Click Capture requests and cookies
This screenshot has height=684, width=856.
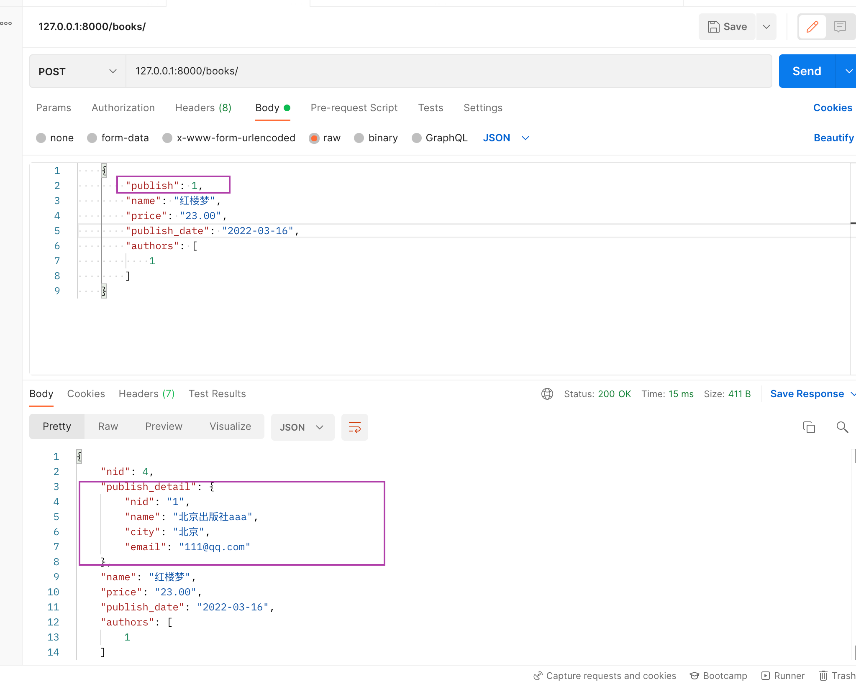coord(605,676)
